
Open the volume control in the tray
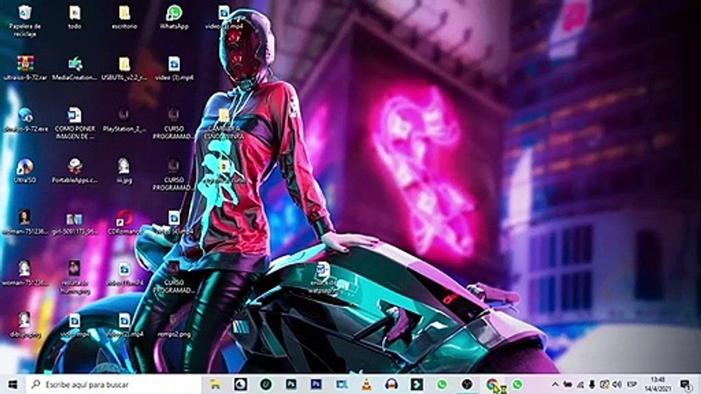(617, 384)
